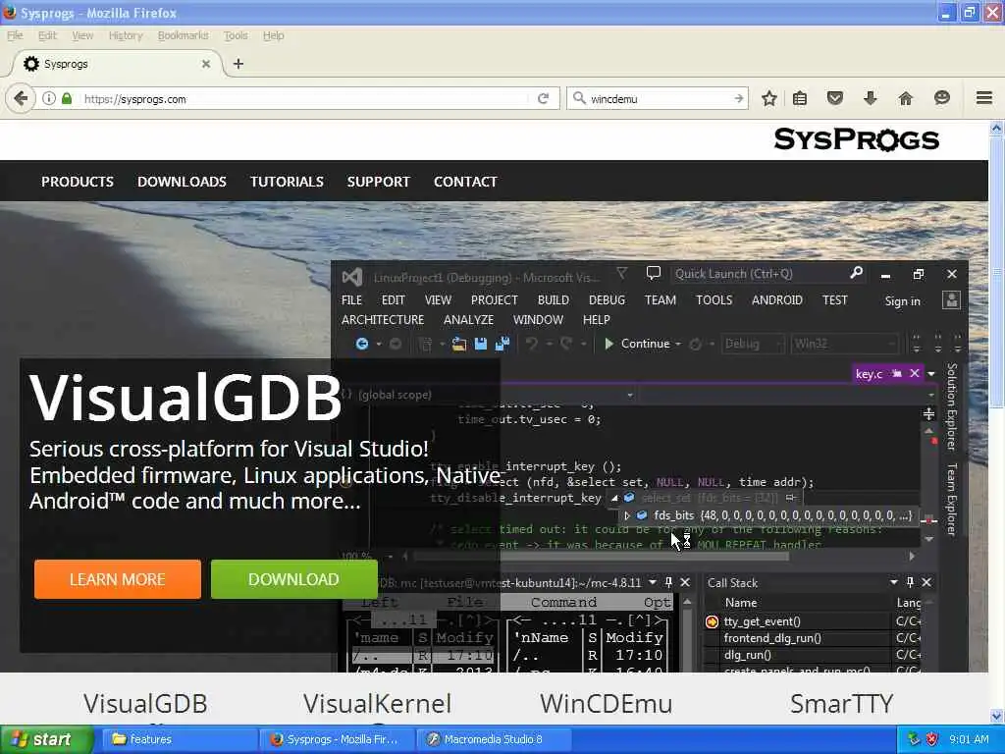Open the SmarTTY product heading

pyautogui.click(x=841, y=703)
